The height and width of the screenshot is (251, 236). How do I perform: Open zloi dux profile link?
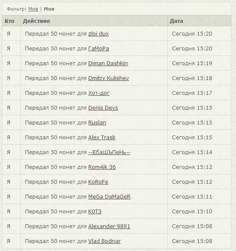click(98, 34)
